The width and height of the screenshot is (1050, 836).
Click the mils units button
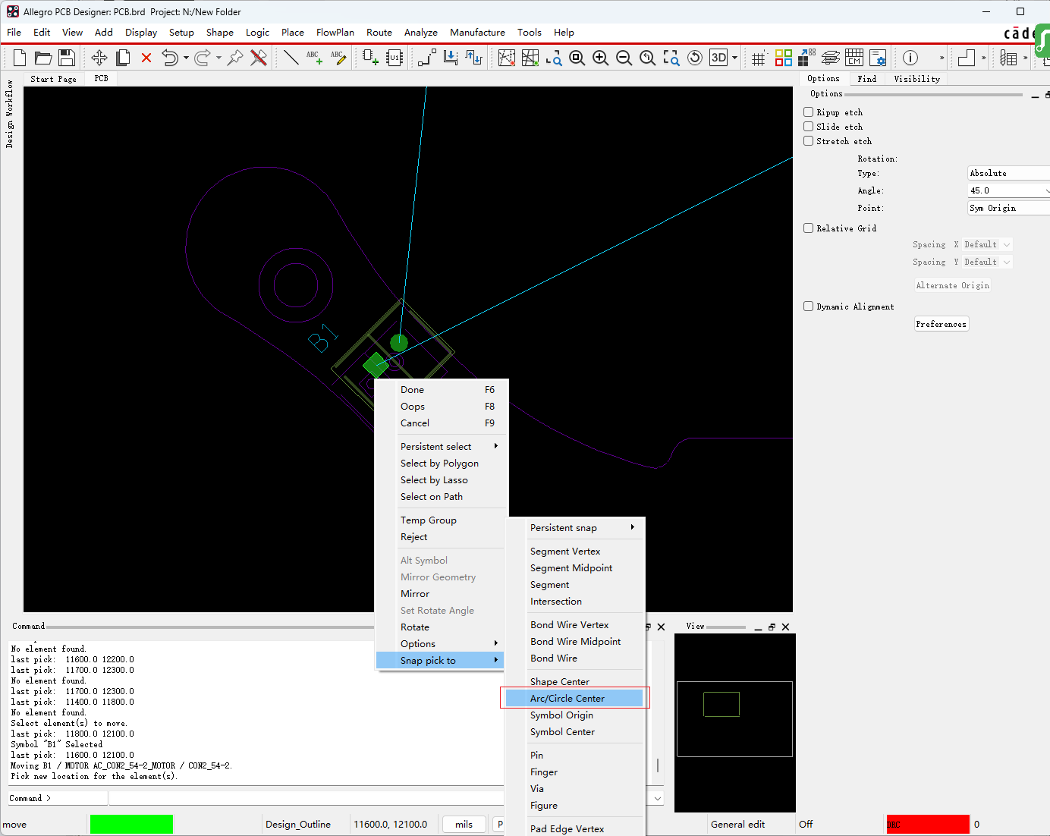[x=464, y=825]
